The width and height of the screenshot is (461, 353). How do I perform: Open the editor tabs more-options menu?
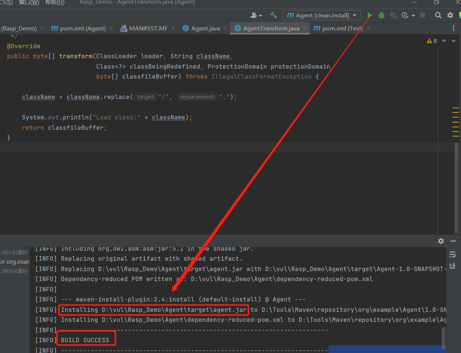[453, 28]
